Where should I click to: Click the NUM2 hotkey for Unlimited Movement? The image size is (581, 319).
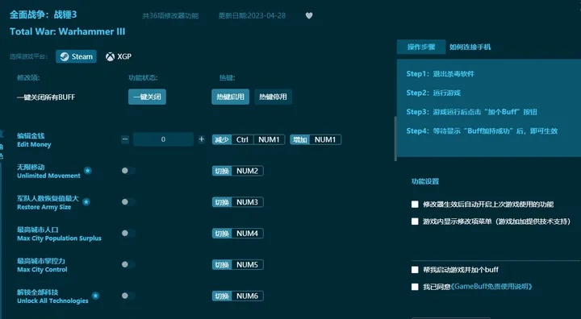click(237, 171)
